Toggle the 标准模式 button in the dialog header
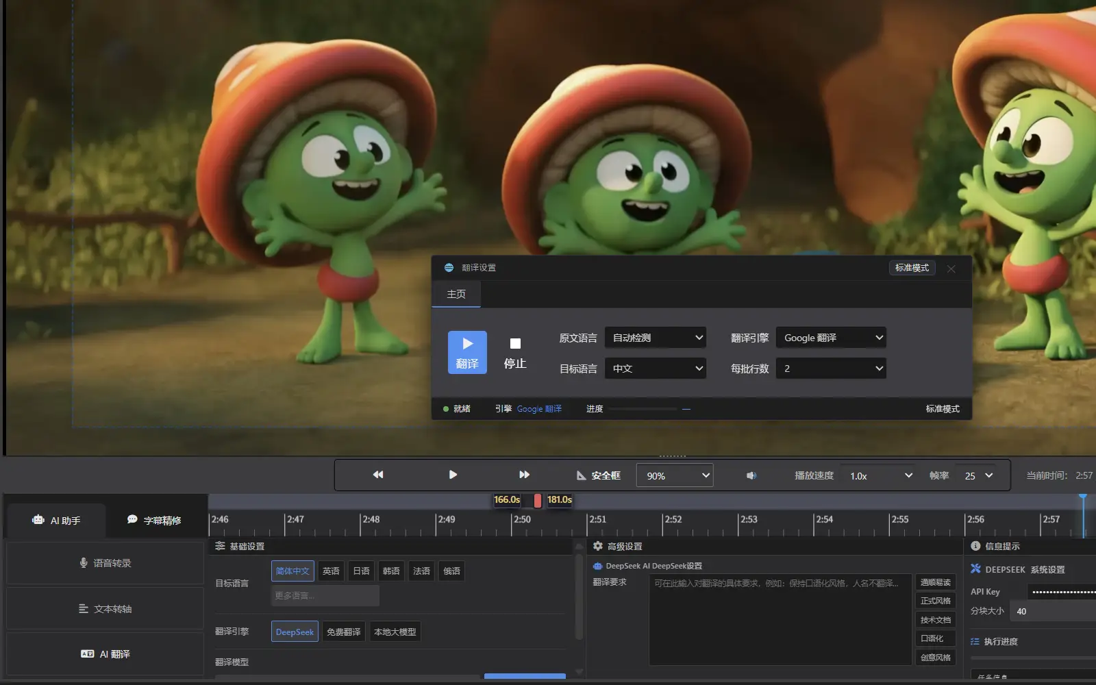The height and width of the screenshot is (685, 1096). point(912,268)
